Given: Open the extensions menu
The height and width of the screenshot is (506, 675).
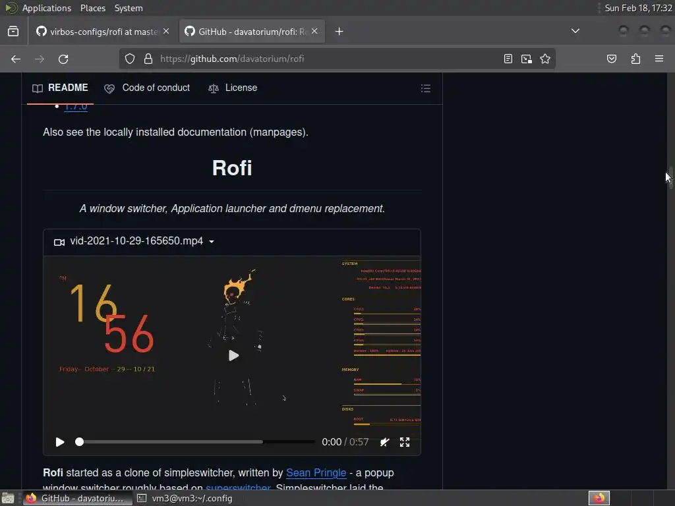Looking at the screenshot, I should tap(635, 59).
